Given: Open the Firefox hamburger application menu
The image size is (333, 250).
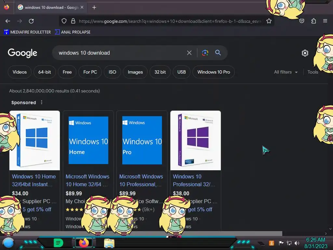Looking at the screenshot, I should click(x=325, y=21).
